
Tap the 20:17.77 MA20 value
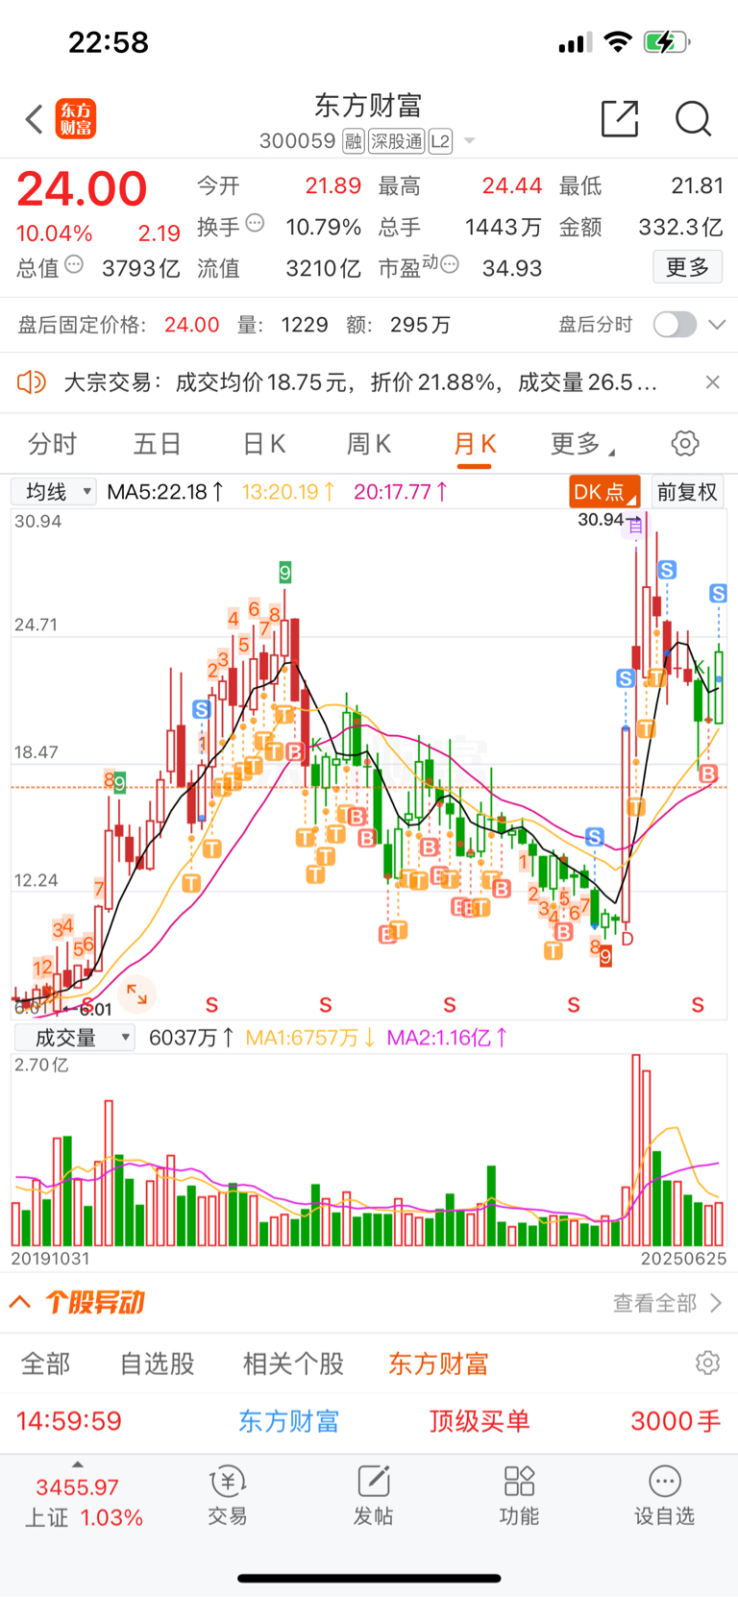click(401, 492)
